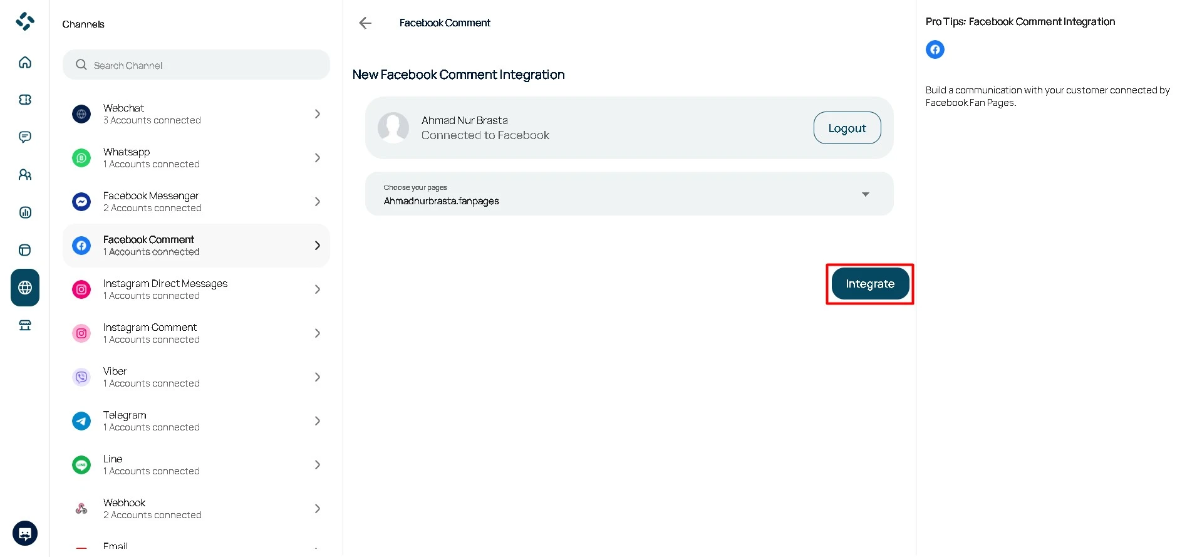Click the Instagram Direct Messages icon
The width and height of the screenshot is (1202, 557).
point(81,289)
